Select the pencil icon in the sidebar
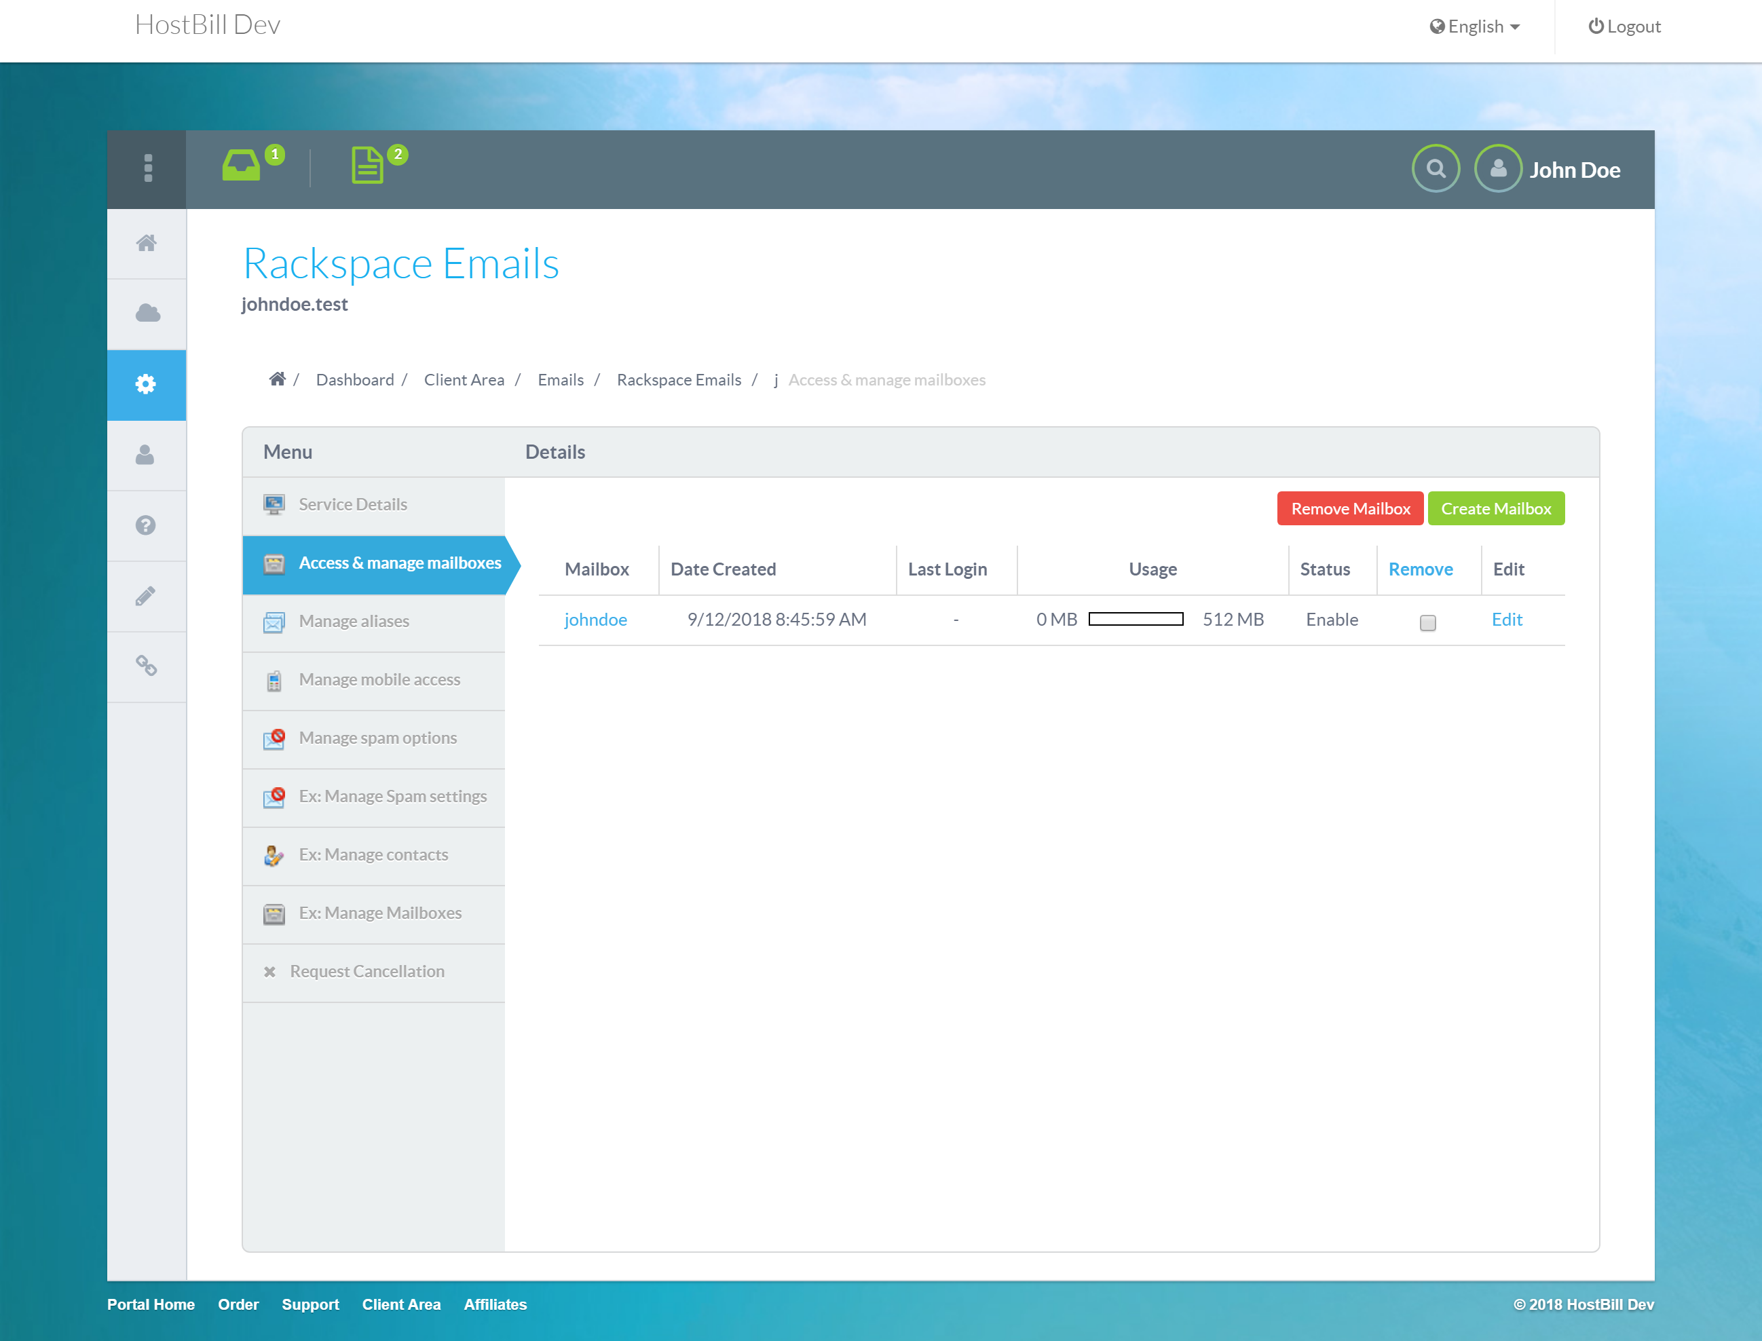1762x1341 pixels. click(146, 595)
